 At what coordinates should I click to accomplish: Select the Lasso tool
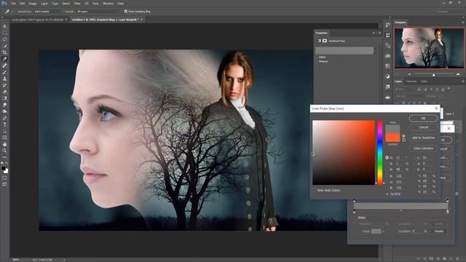pyautogui.click(x=4, y=39)
